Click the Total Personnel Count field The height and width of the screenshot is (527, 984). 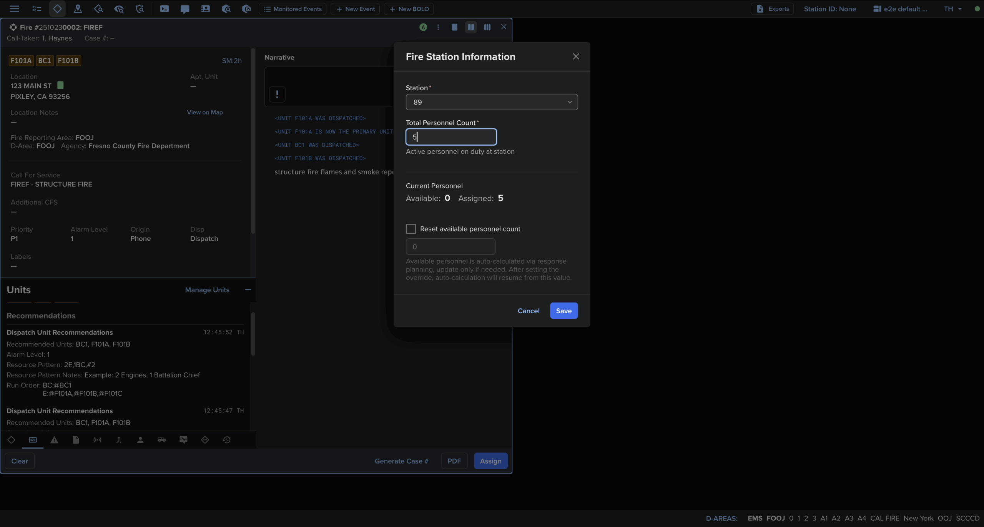451,137
